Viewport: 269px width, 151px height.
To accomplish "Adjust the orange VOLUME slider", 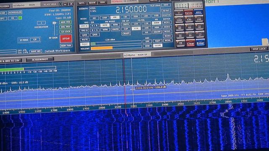I will [116, 47].
